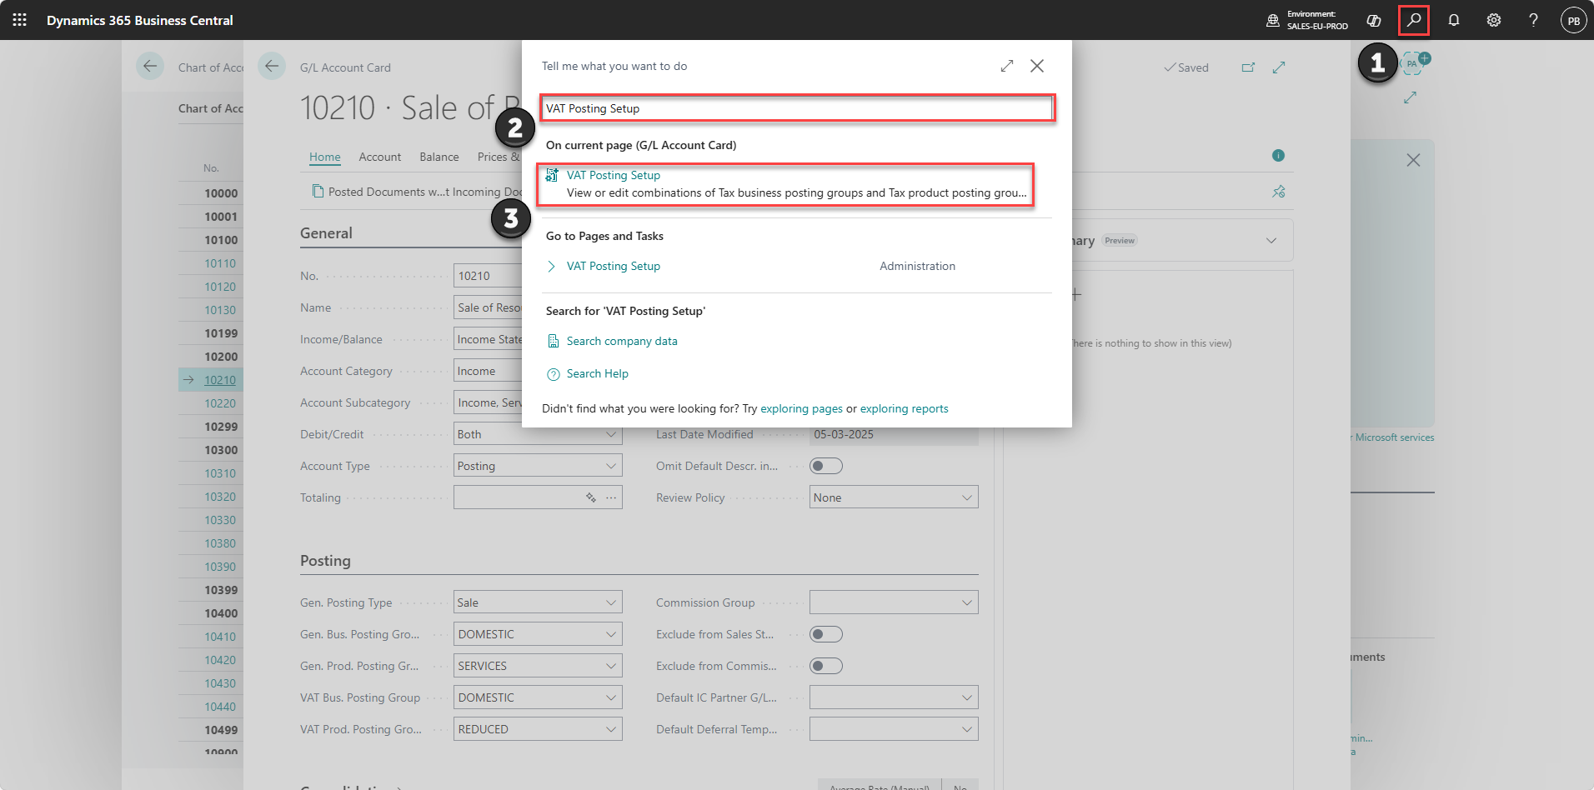Toggle Exclude from Commission switch
The image size is (1594, 790).
point(826,666)
